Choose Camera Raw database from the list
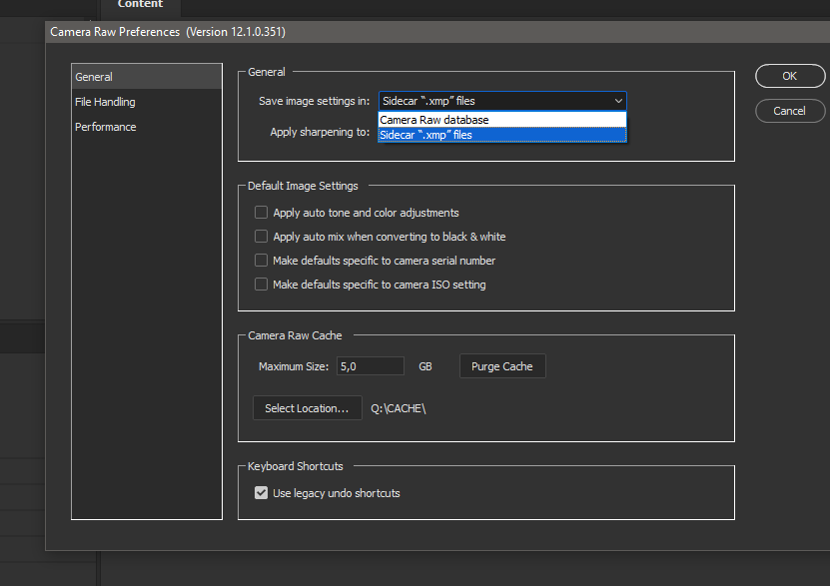Screen dimensions: 830x586 coord(502,120)
